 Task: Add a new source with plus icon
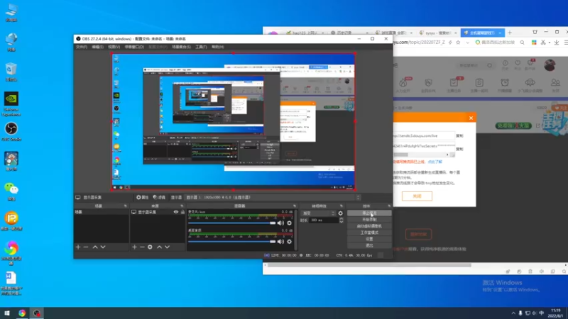134,247
